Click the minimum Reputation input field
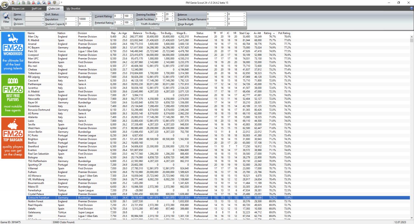This screenshot has height=224, width=414. tap(70, 19)
